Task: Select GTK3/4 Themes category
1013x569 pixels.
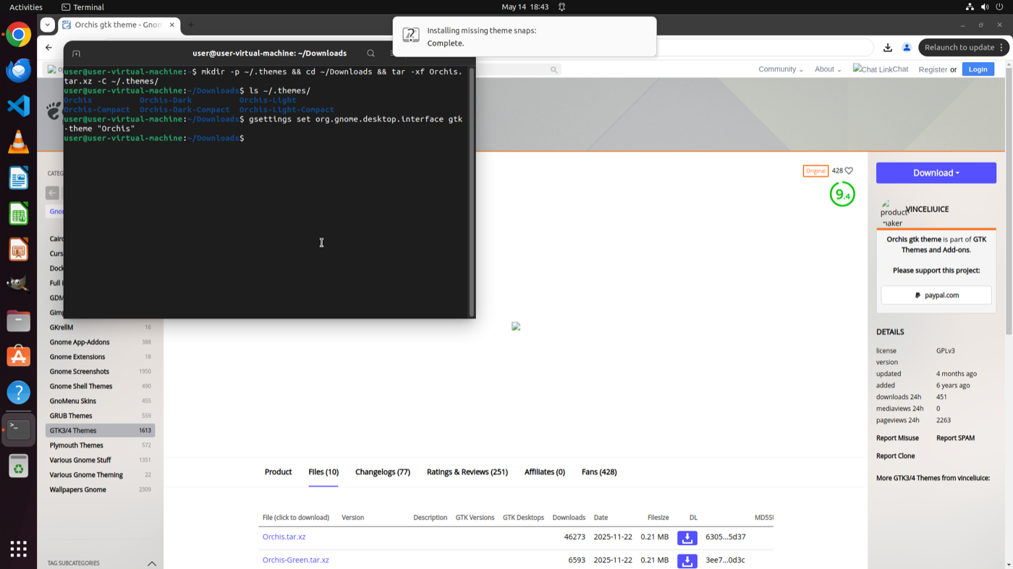Action: tap(100, 431)
